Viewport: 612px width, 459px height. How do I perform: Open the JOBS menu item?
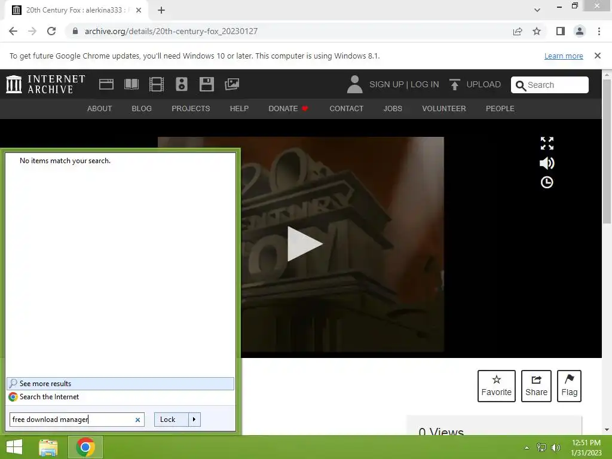tap(393, 109)
